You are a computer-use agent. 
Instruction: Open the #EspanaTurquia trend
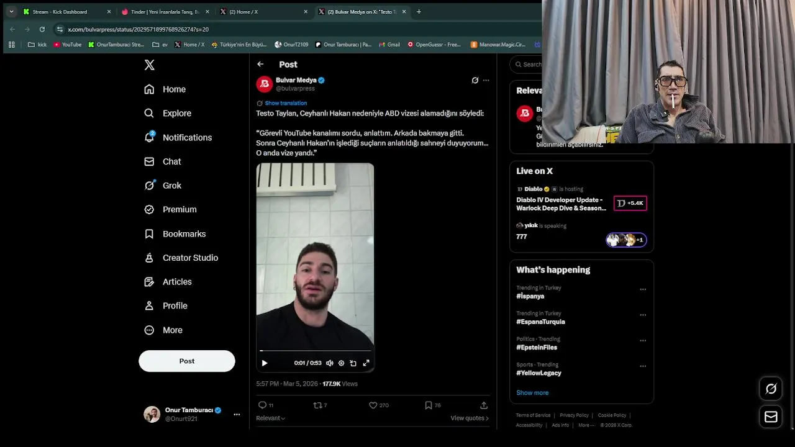[x=540, y=322]
